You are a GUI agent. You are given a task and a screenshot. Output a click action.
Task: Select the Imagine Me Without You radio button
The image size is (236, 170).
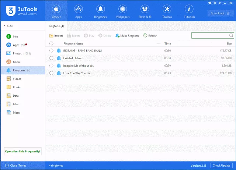coord(51,65)
